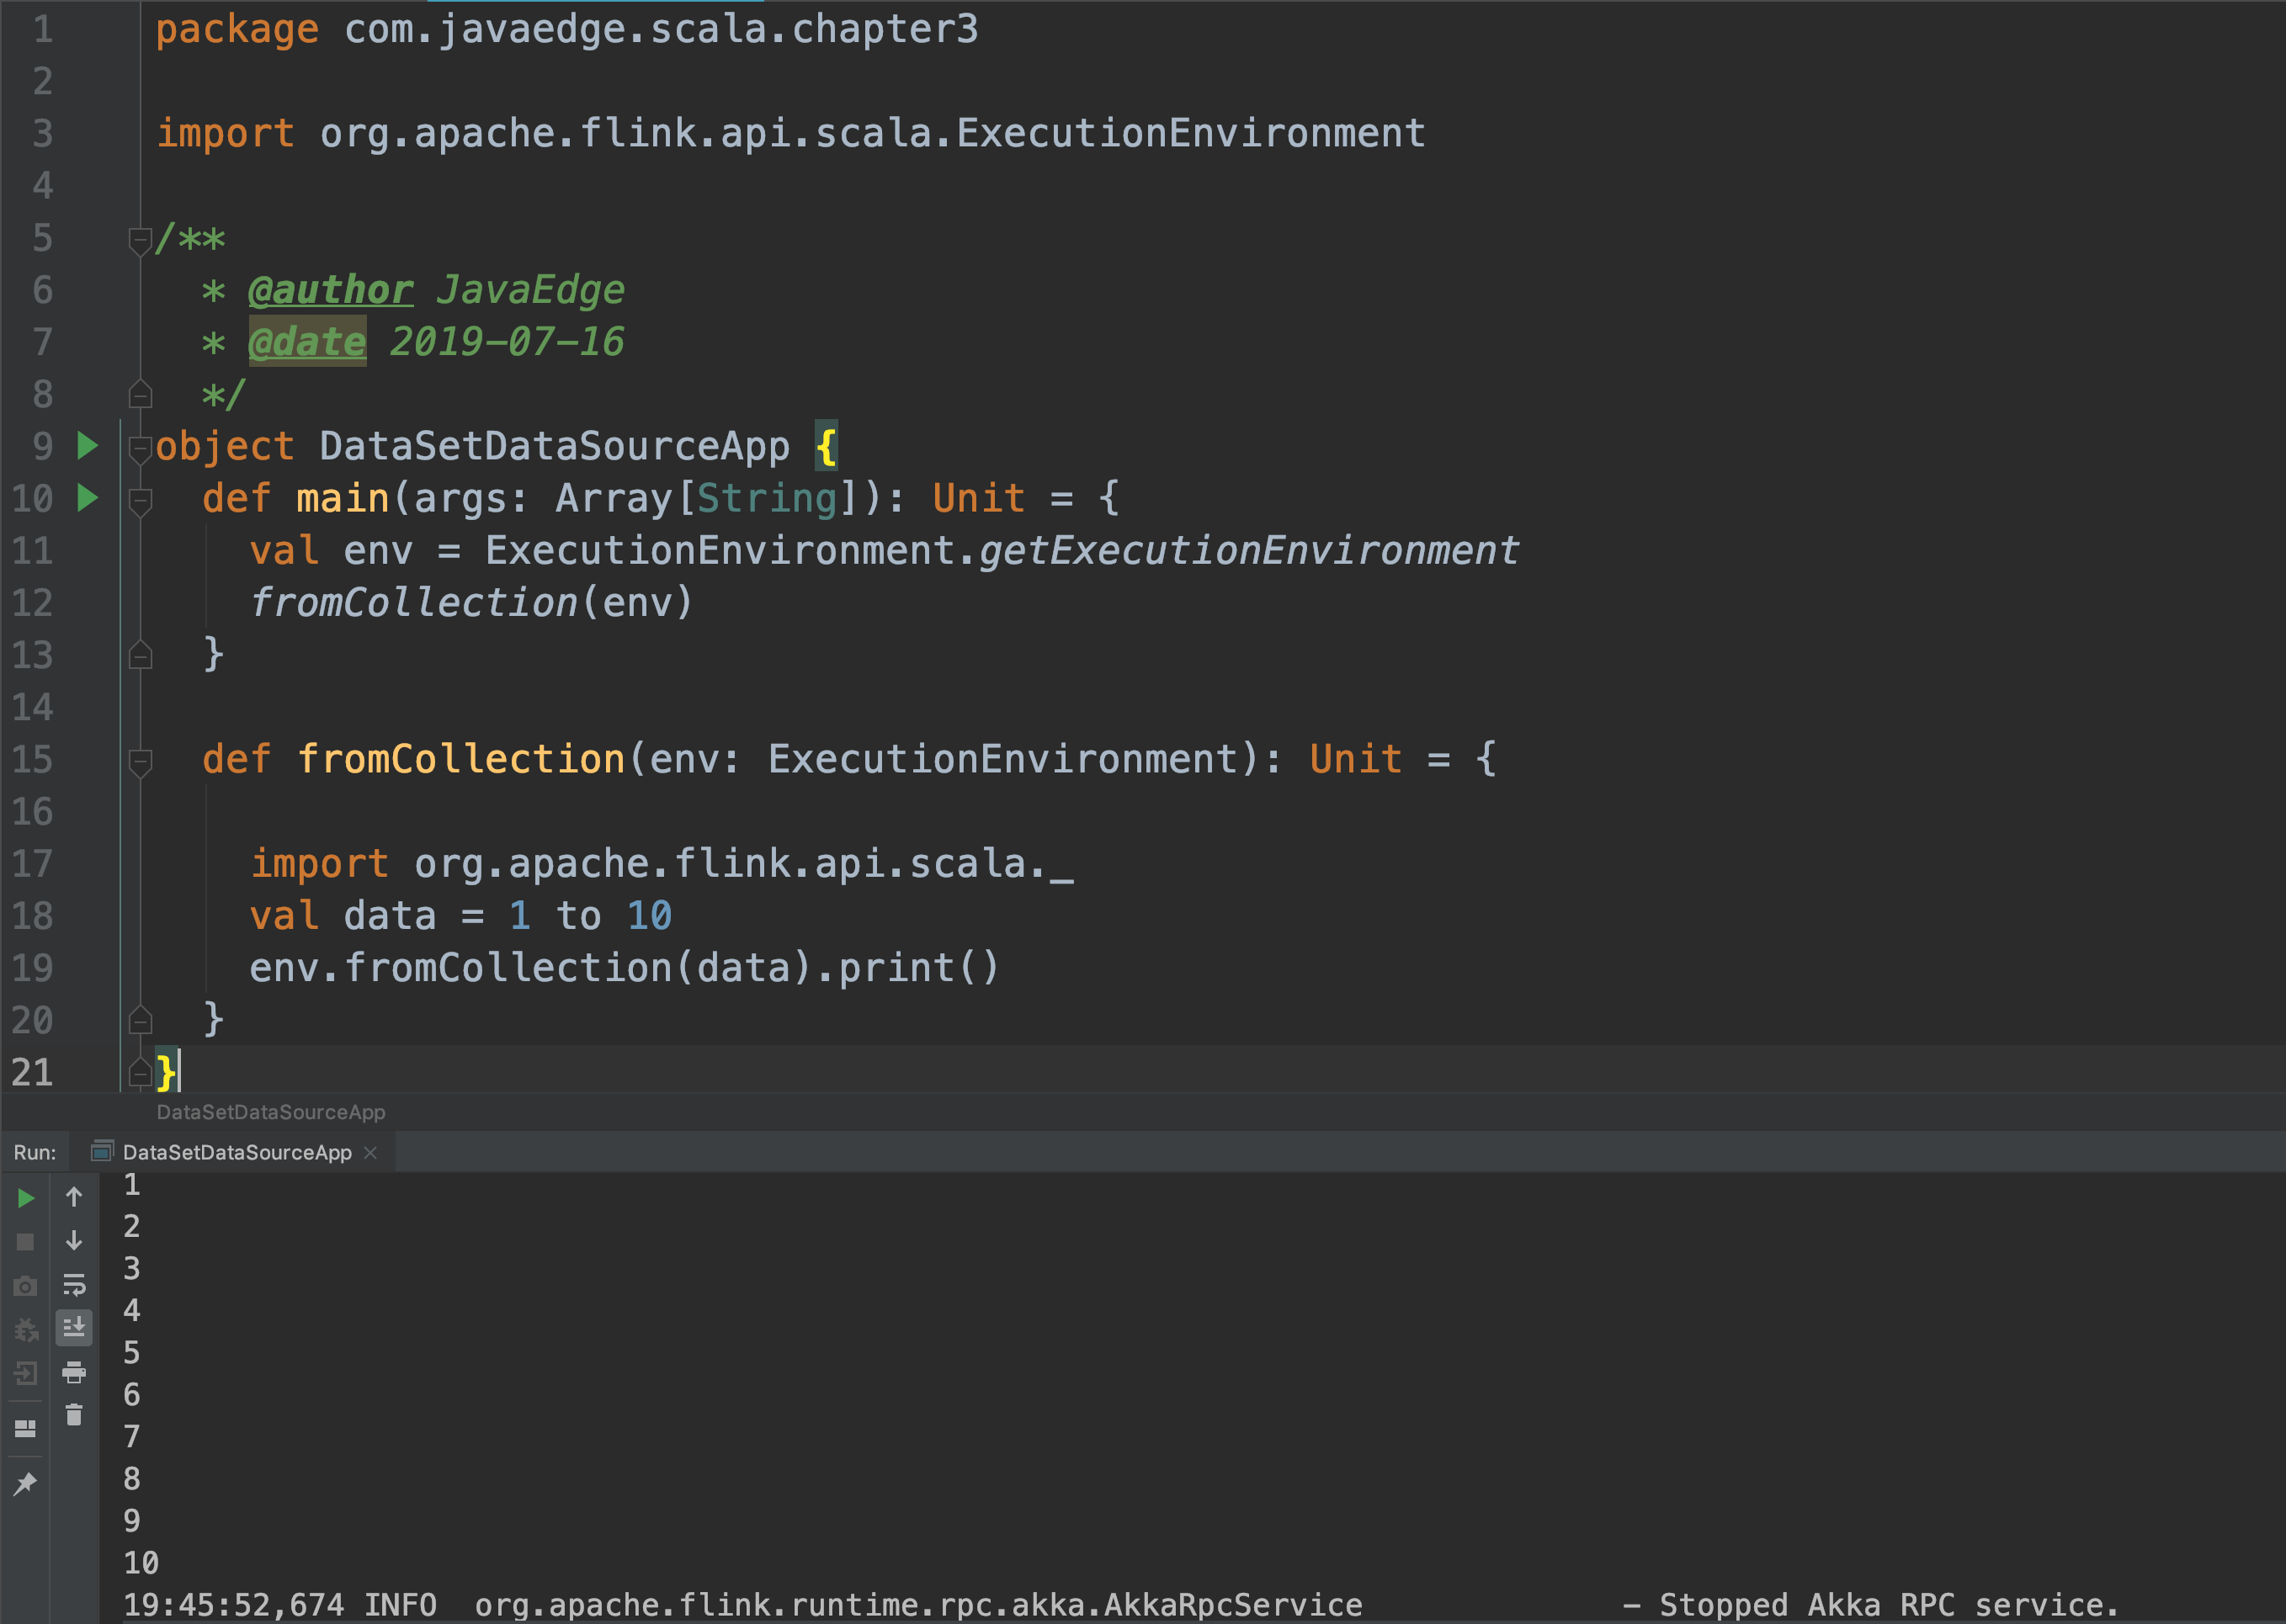Click the attach debugger bug icon
Viewport: 2286px width, 1624px height.
pyautogui.click(x=26, y=1330)
